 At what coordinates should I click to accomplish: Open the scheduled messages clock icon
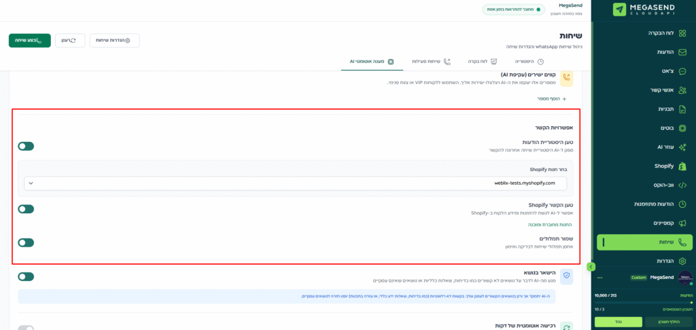click(682, 204)
